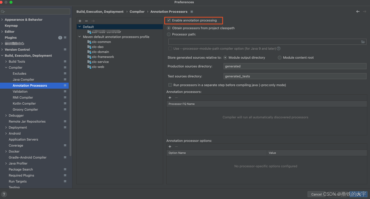Add an annotation processor FQ name
This screenshot has height=199, width=370.
tap(170, 98)
